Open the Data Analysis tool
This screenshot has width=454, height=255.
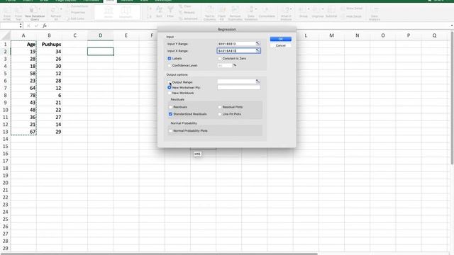click(x=375, y=13)
